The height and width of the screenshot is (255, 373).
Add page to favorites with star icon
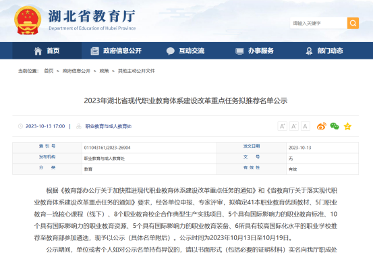[347, 126]
